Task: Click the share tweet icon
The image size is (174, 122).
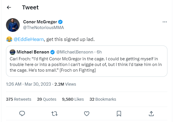Action: (x=151, y=113)
